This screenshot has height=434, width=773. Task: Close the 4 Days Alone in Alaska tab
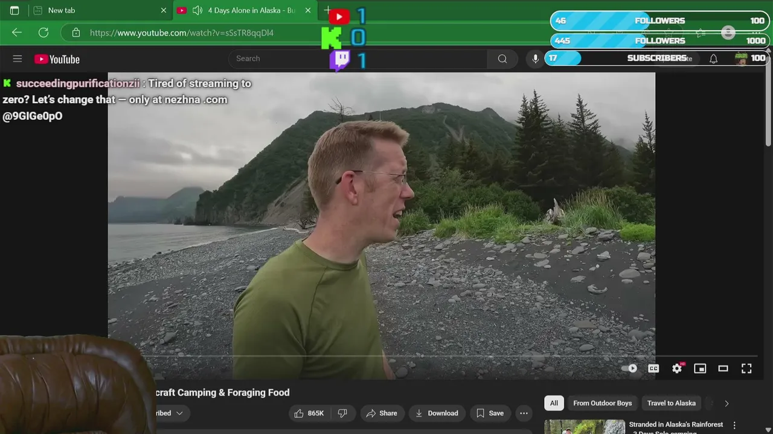point(308,10)
